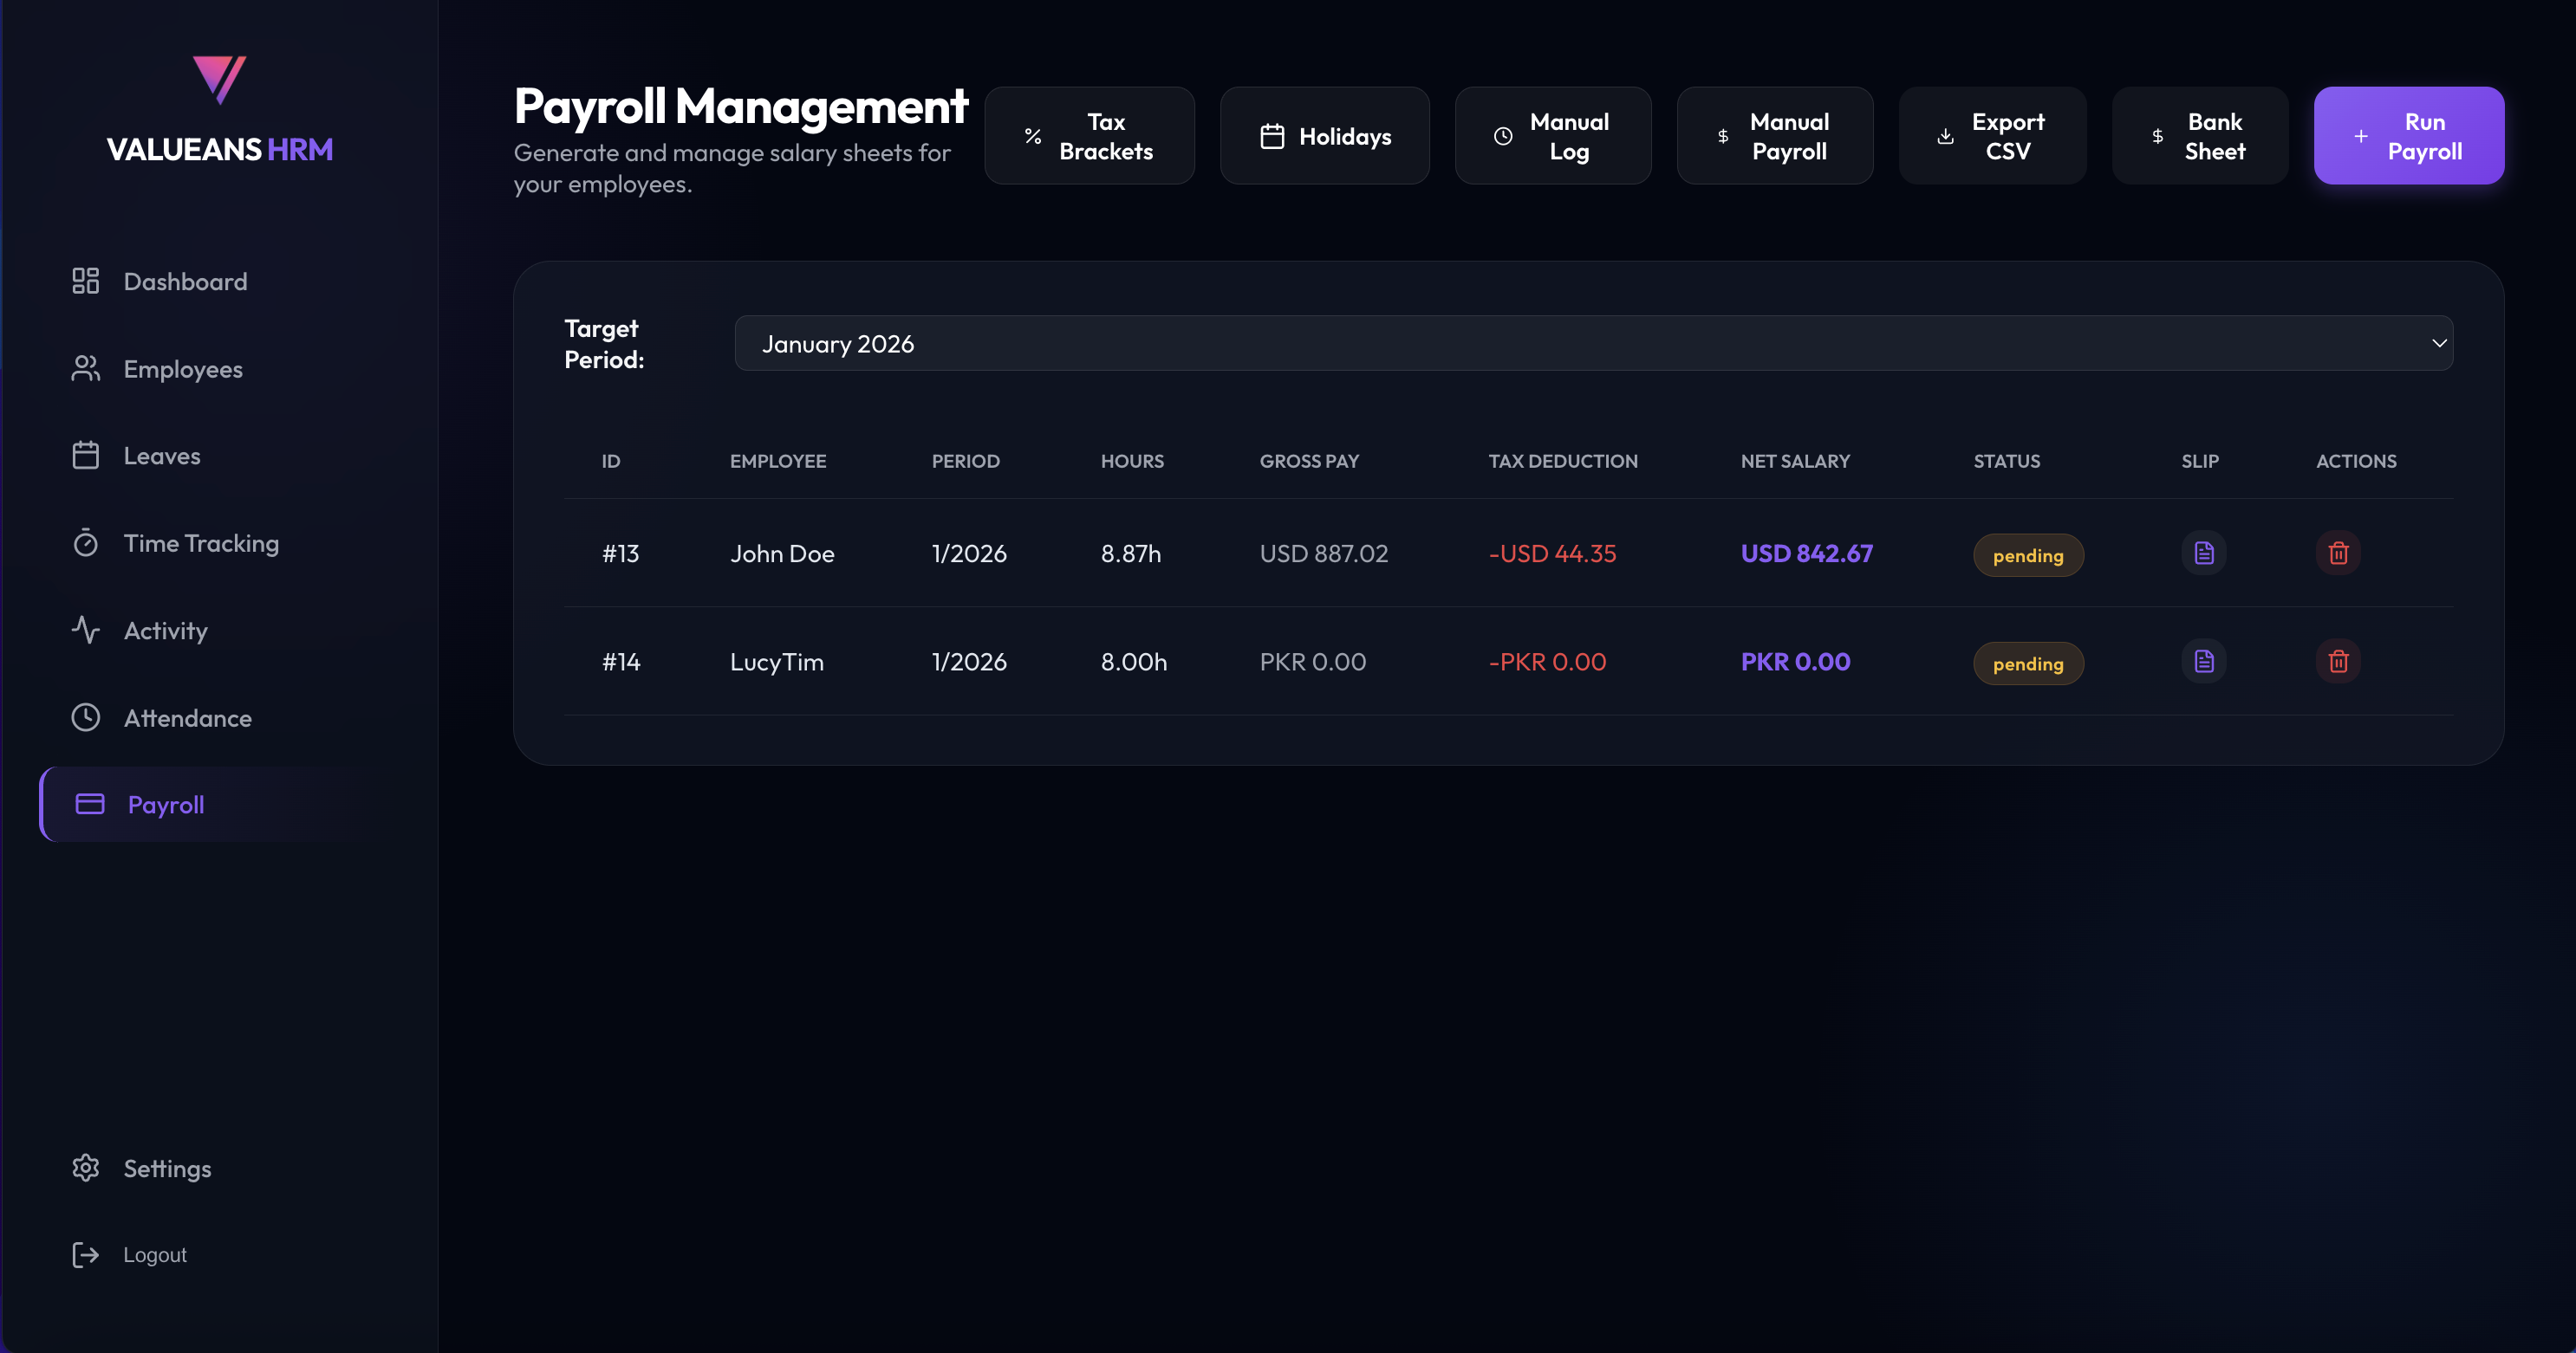The height and width of the screenshot is (1353, 2576).
Task: Open the January 2026 period selector
Action: coord(1592,344)
